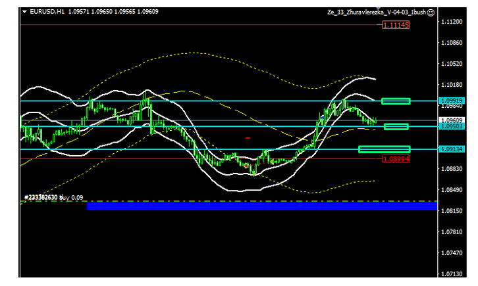
Task: Select the red 1.08994 price label
Action: (x=396, y=159)
